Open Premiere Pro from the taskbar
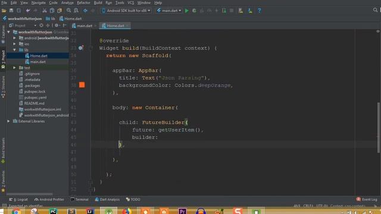 pyautogui.click(x=182, y=212)
